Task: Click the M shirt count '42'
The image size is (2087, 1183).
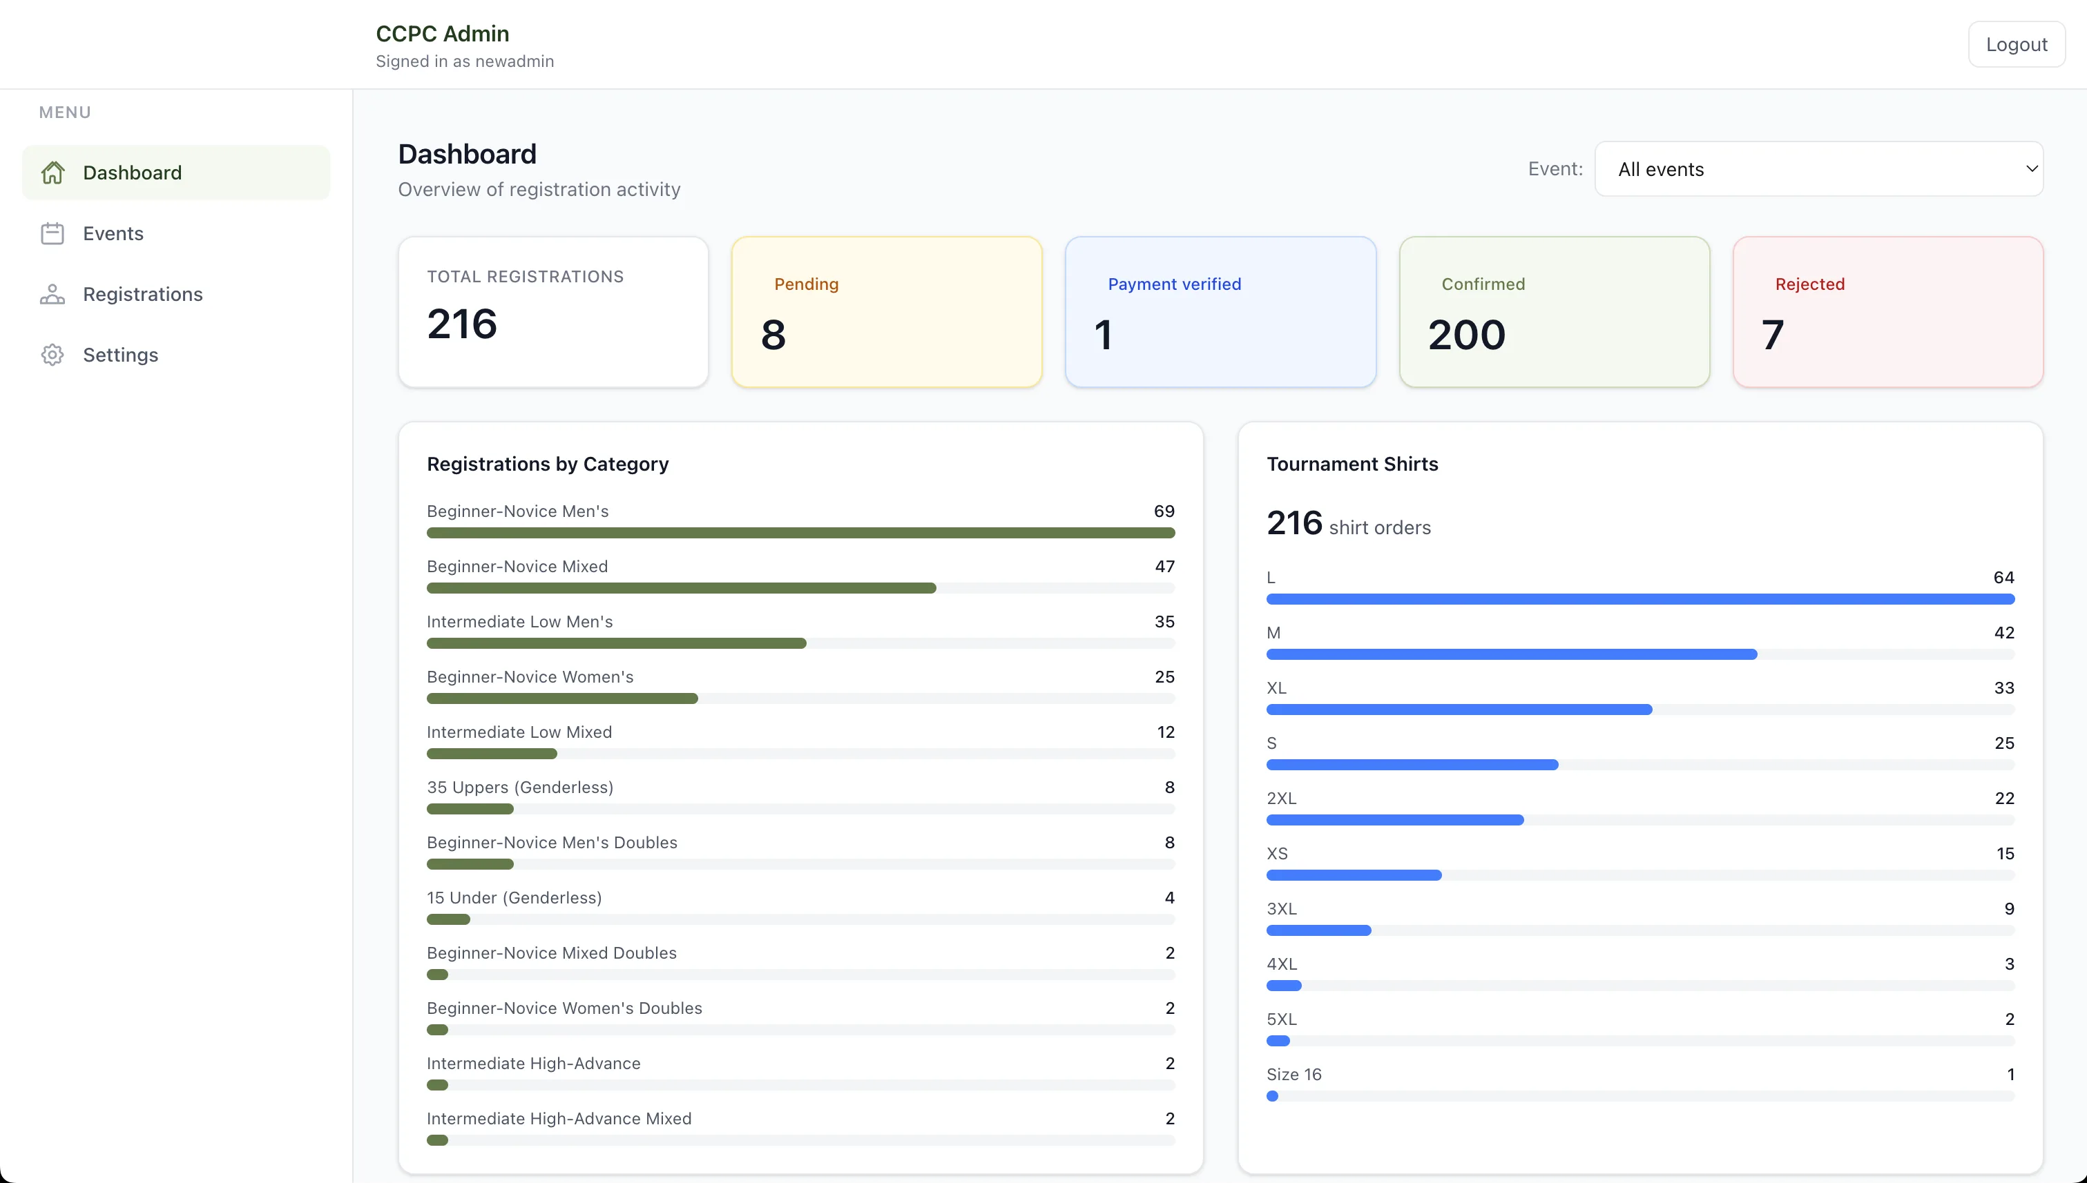Action: point(2004,633)
